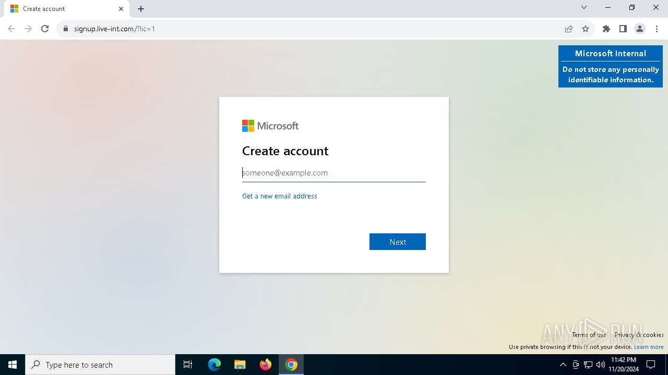Open the Windows Start menu
668x375 pixels.
coord(13,365)
